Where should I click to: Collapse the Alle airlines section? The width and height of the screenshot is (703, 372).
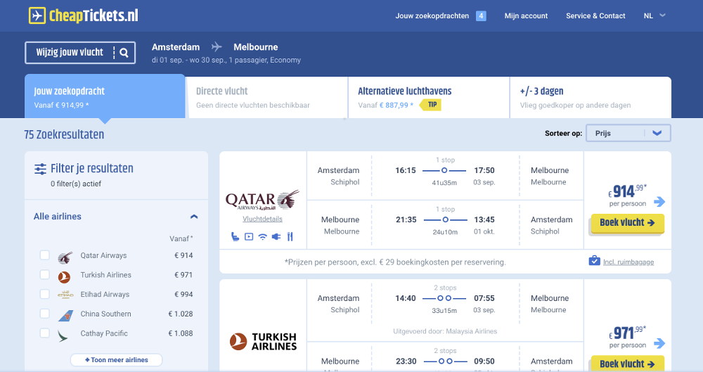click(194, 217)
